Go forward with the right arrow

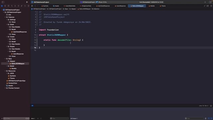37,6
